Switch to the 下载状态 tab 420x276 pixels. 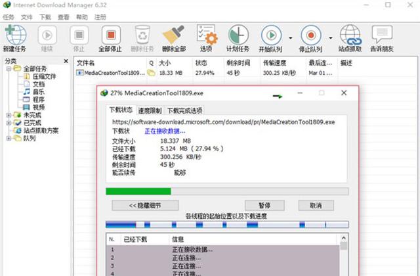(121, 110)
